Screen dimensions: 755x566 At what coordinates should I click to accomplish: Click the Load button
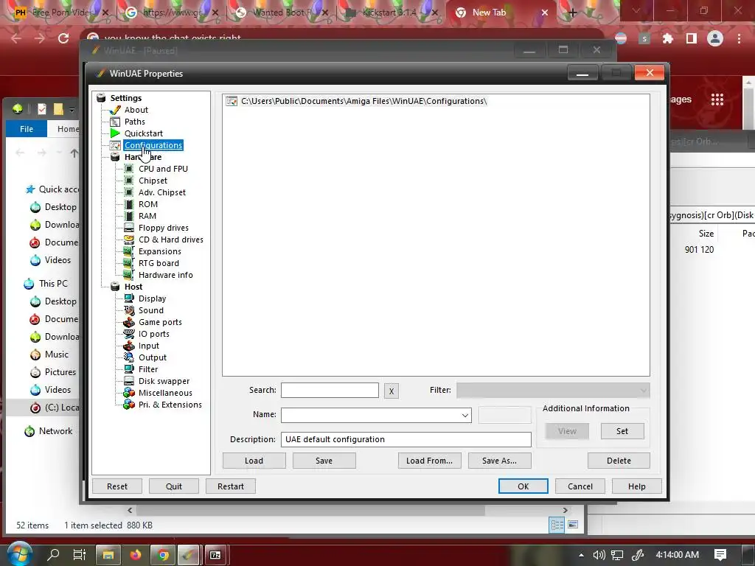[x=254, y=461]
